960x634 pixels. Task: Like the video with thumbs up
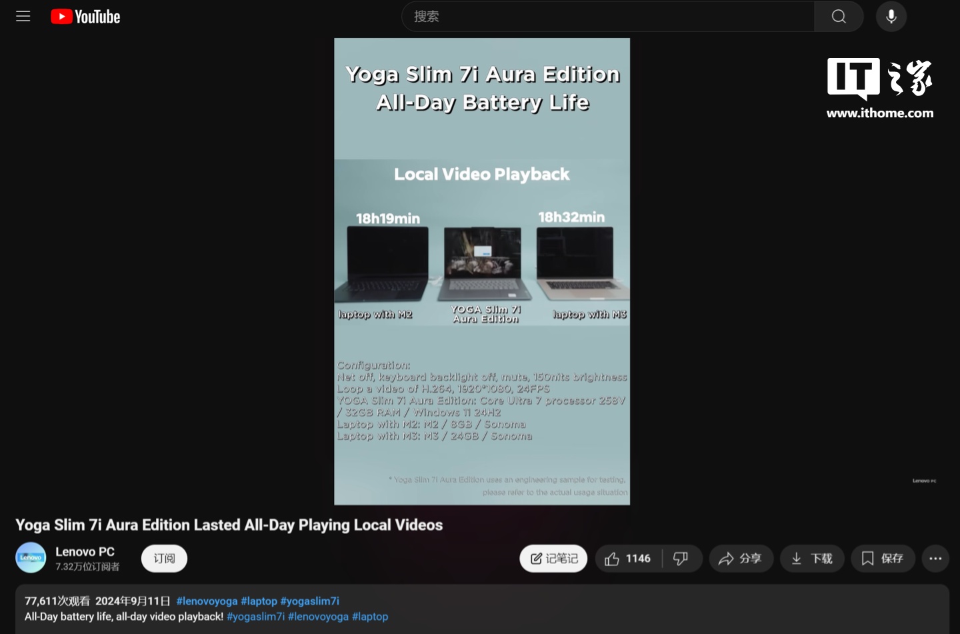pos(627,559)
